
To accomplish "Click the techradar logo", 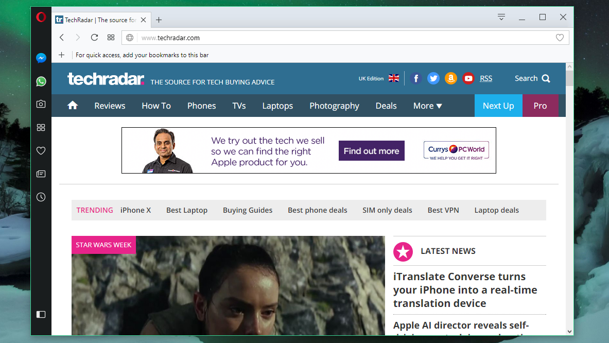I will coord(106,78).
